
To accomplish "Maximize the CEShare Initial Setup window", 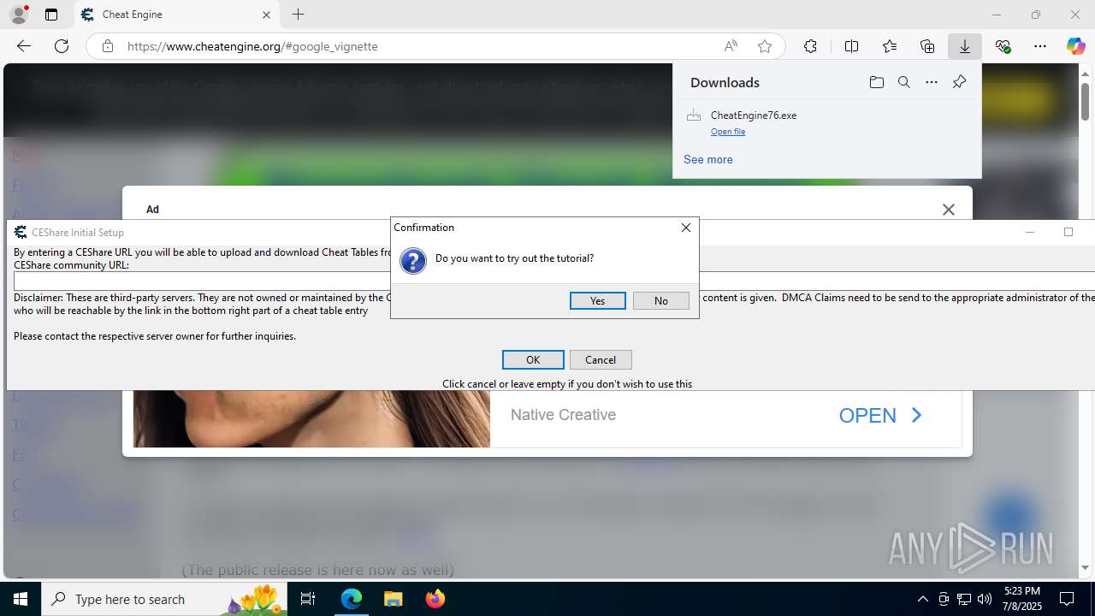I will [1068, 232].
